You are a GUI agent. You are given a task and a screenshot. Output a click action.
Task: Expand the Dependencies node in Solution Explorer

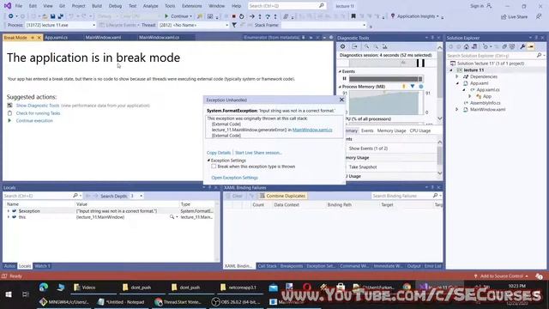pyautogui.click(x=457, y=76)
